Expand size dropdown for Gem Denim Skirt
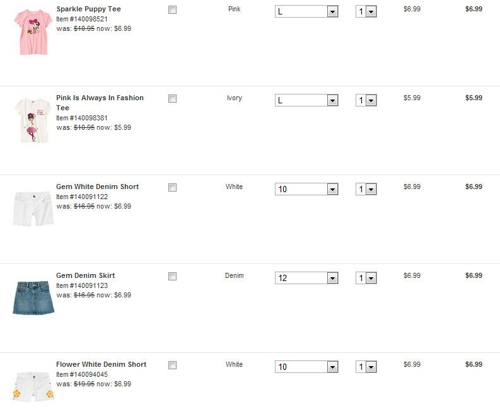 pyautogui.click(x=306, y=279)
